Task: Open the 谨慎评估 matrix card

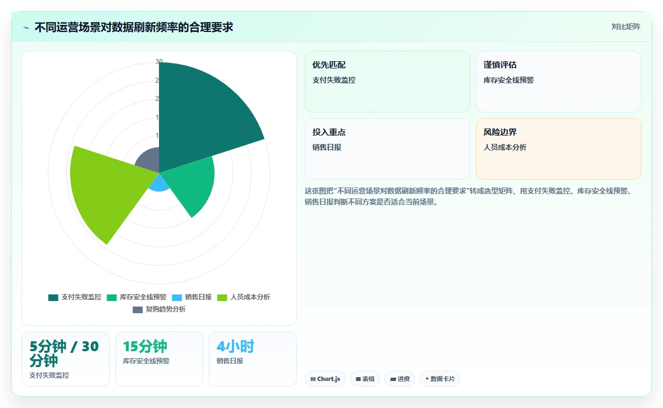Action: (x=559, y=82)
